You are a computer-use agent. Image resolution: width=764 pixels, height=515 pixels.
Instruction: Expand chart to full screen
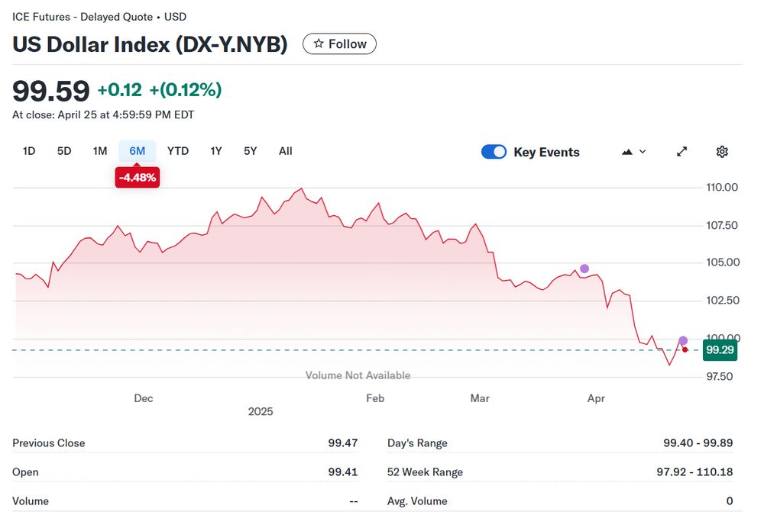click(x=682, y=152)
